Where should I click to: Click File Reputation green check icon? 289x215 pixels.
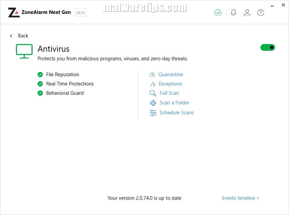point(40,75)
